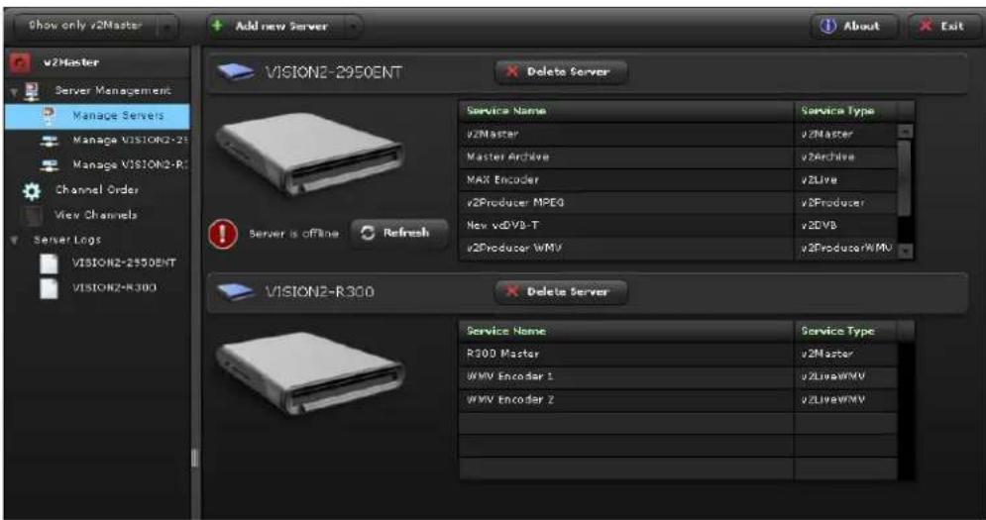Click red X icon on VISION2-R300 Delete Server
The image size is (986, 520).
pos(512,292)
